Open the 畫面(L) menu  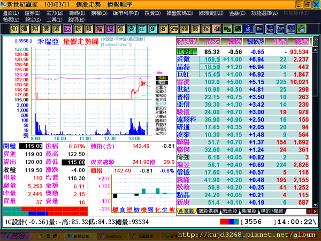point(11,13)
